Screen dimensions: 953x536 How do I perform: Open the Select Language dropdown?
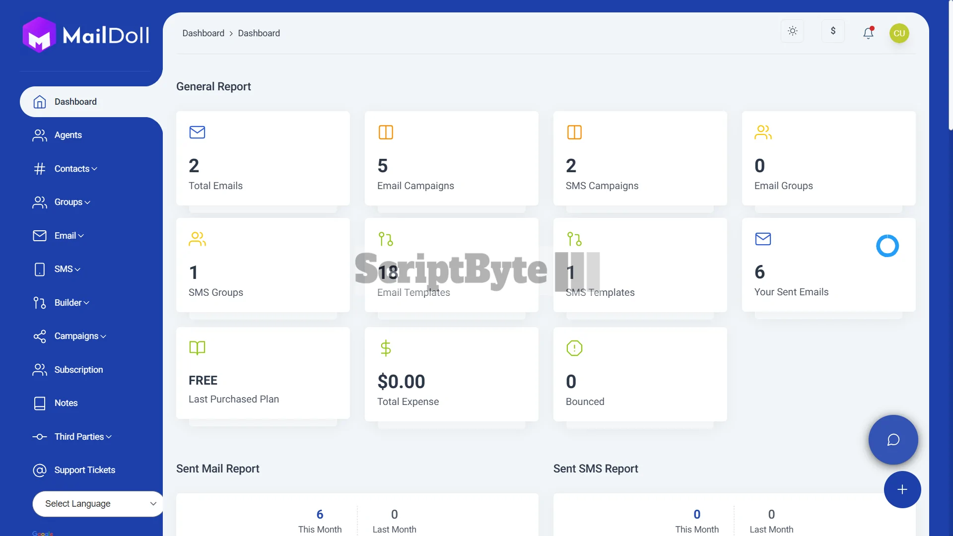[x=98, y=504]
